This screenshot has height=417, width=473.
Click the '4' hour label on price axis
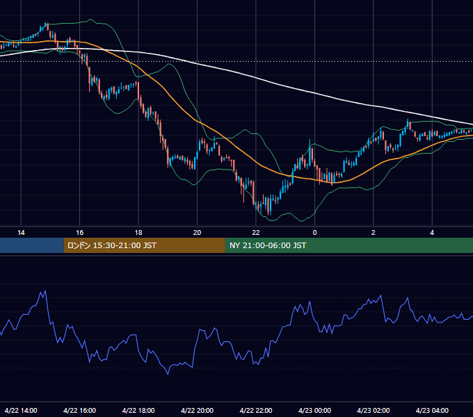[432, 233]
